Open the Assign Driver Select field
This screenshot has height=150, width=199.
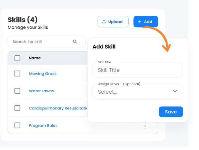(133, 92)
